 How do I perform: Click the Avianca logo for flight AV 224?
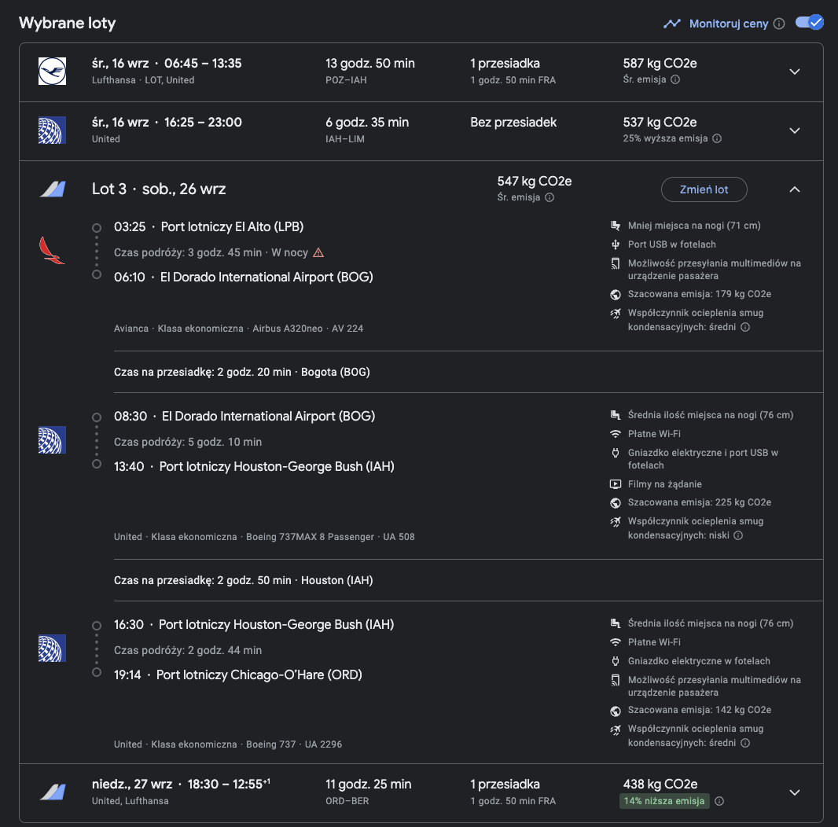pos(52,251)
